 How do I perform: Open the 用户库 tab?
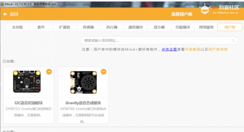click(230, 27)
